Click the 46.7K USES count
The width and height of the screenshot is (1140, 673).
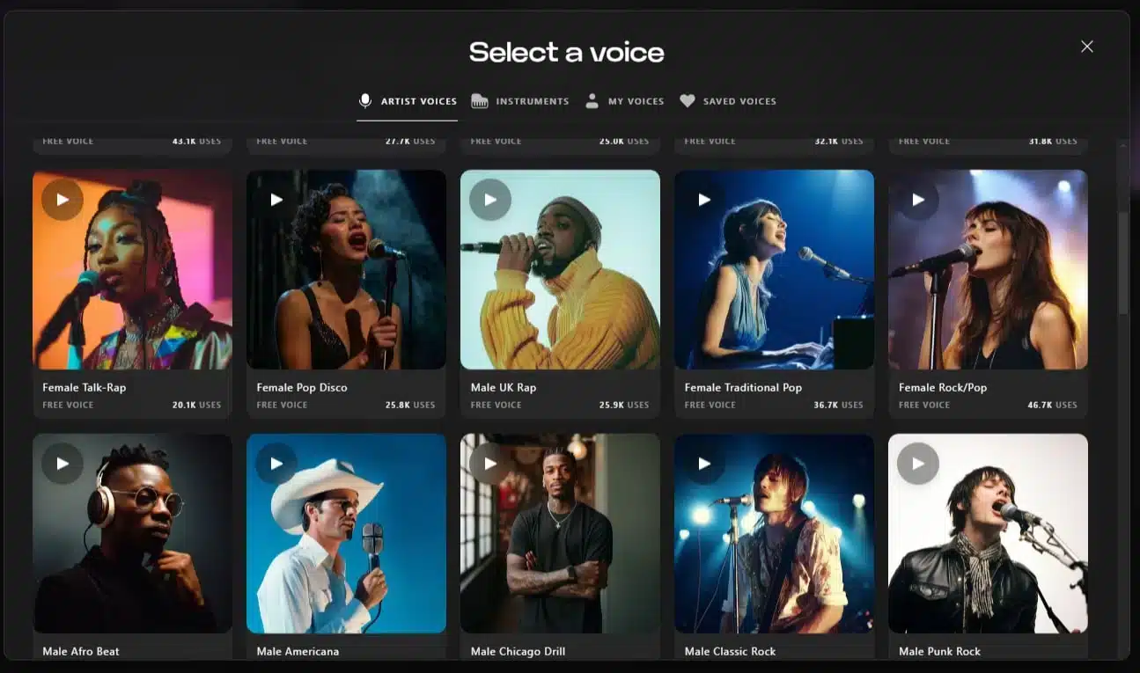(x=1052, y=406)
